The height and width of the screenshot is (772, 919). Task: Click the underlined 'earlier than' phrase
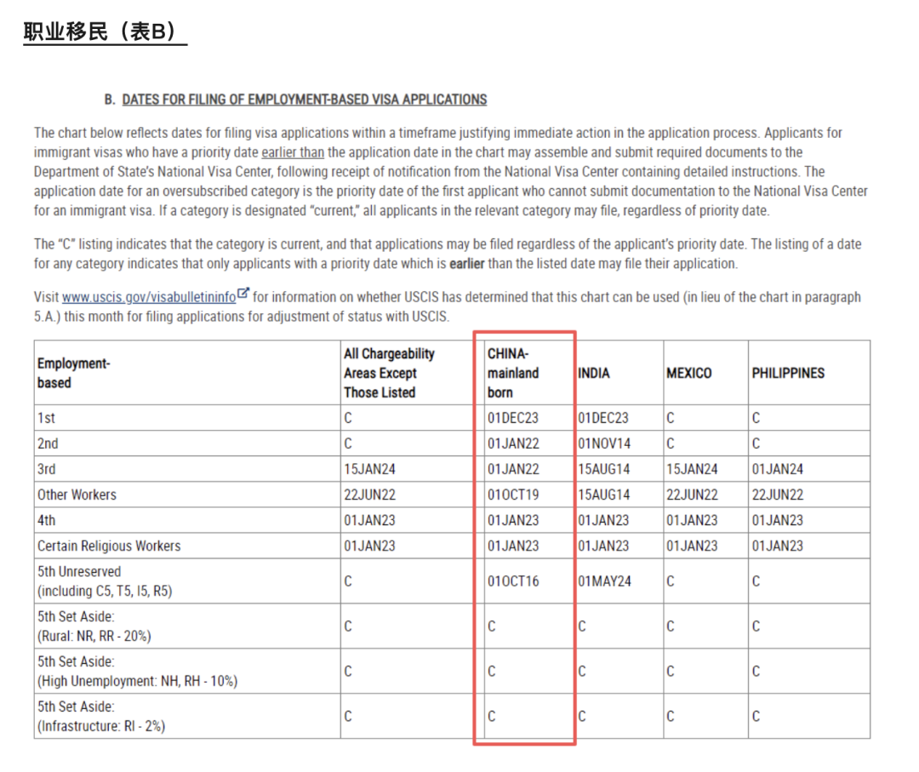pos(293,152)
